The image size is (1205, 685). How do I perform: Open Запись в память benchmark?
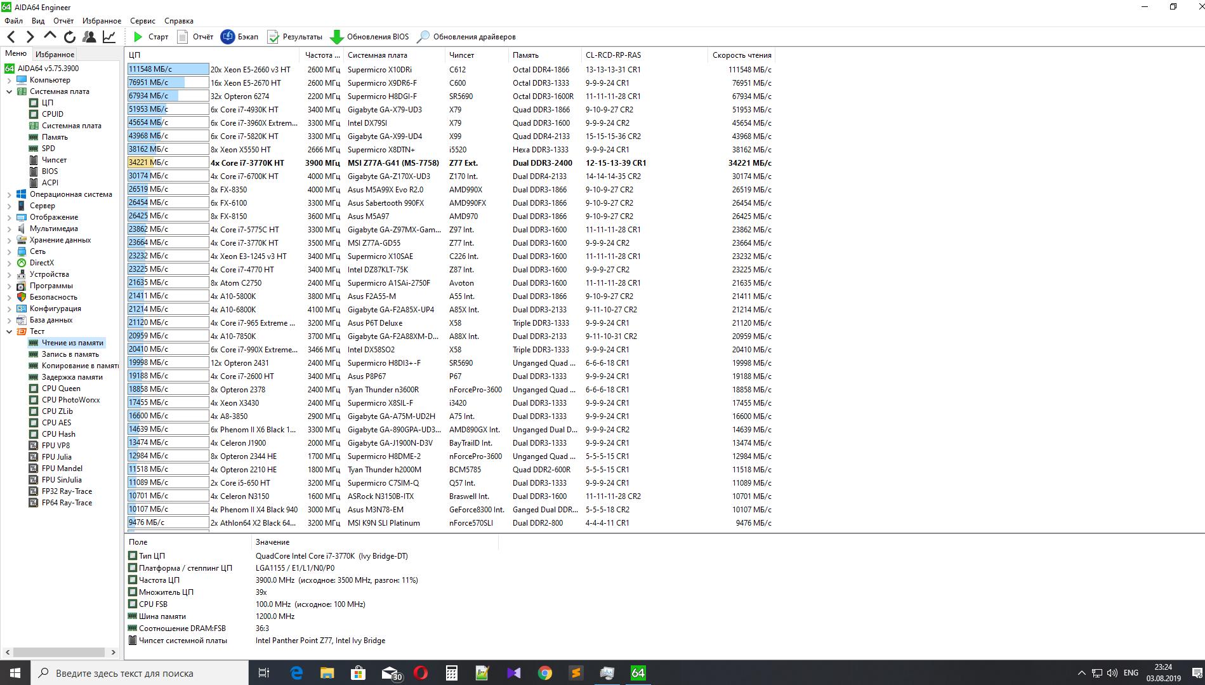coord(70,354)
